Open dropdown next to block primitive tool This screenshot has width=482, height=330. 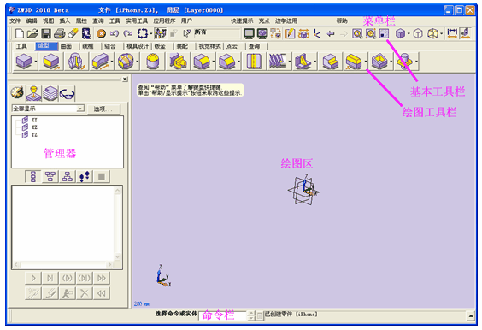pos(36,62)
